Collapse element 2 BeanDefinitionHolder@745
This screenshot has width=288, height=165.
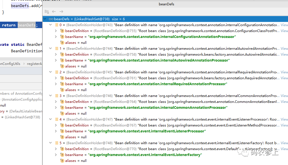click(51, 72)
